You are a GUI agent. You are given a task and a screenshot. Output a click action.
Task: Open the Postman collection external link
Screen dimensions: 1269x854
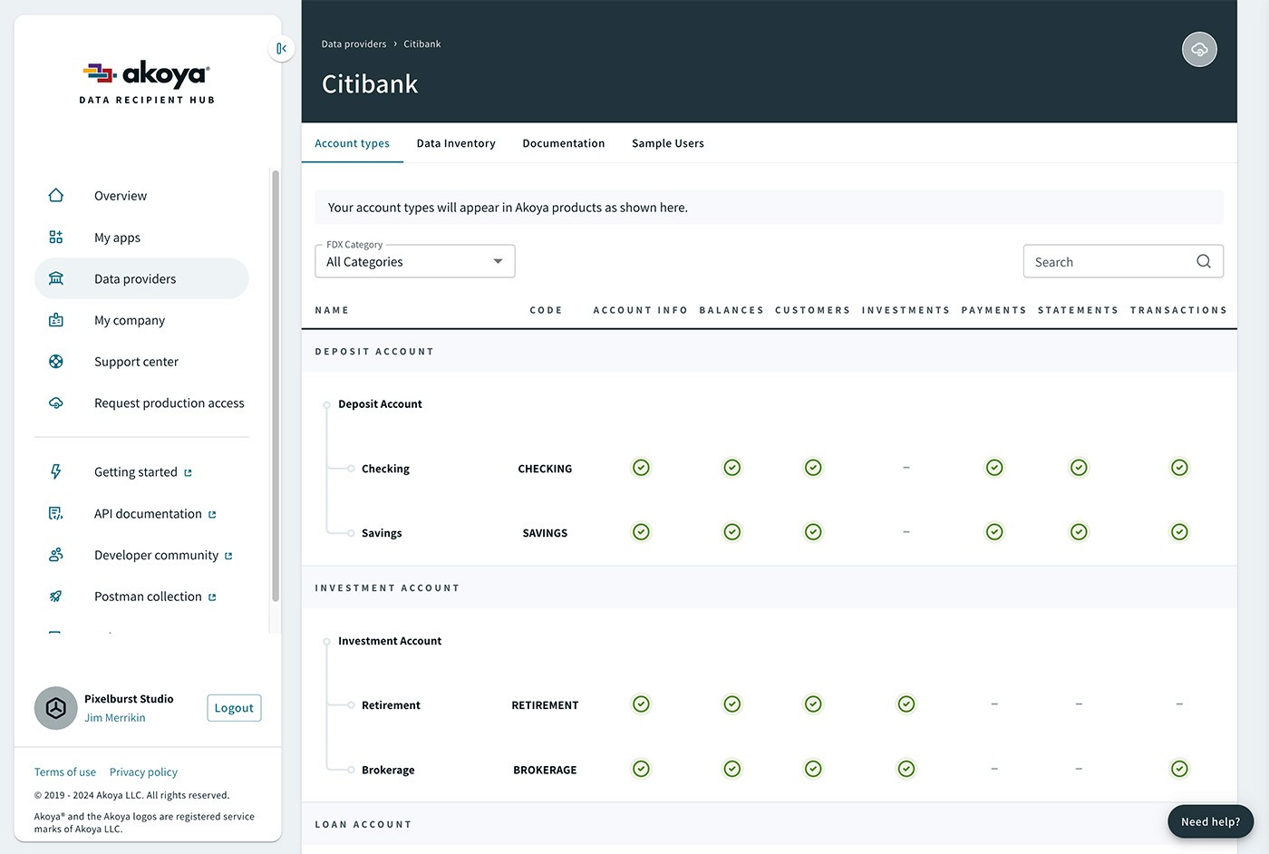[x=155, y=597]
